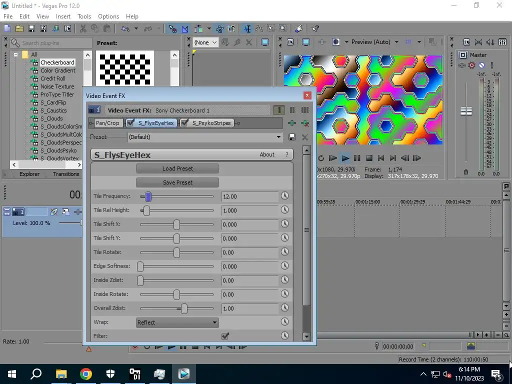This screenshot has width=512, height=384.
Task: Toggle loop playback in the preview
Action: 321,158
